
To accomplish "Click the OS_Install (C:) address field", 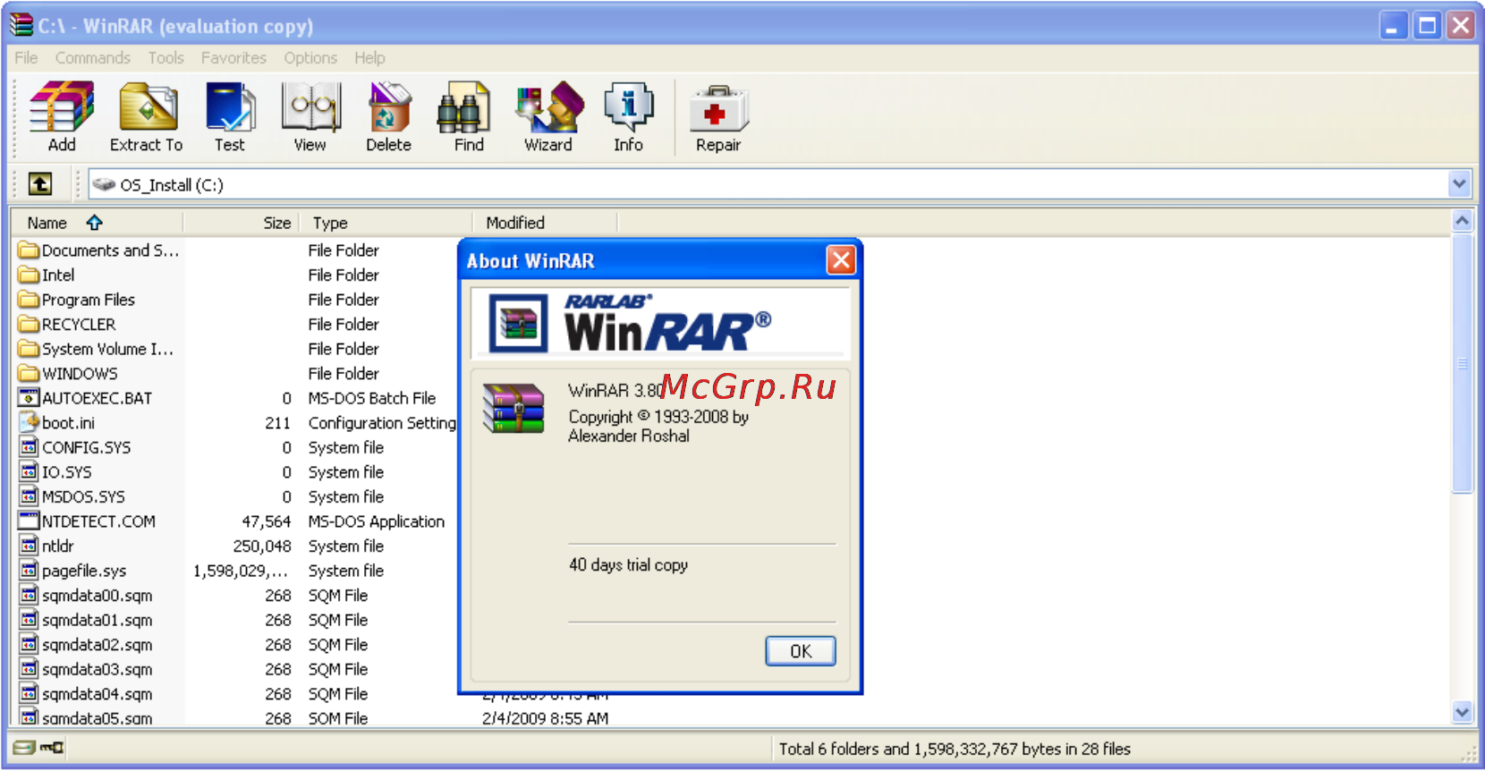I will (768, 184).
